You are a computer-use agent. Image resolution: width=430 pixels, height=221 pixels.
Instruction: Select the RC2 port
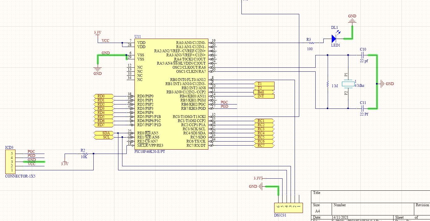click(x=264, y=125)
